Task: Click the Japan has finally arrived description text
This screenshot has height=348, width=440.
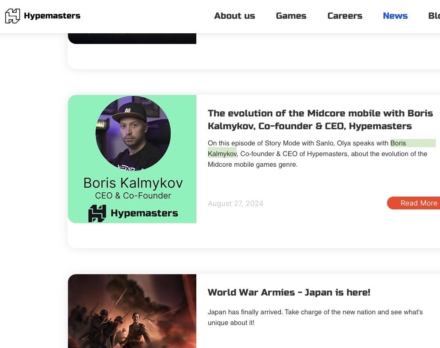Action: pos(315,317)
